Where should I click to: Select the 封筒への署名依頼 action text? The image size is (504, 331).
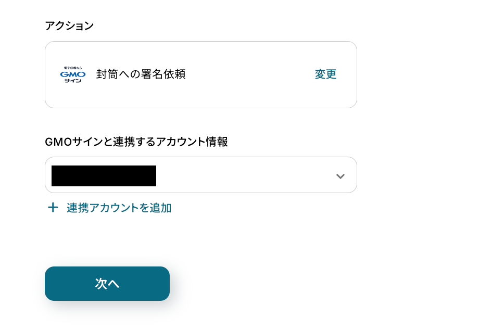(141, 74)
